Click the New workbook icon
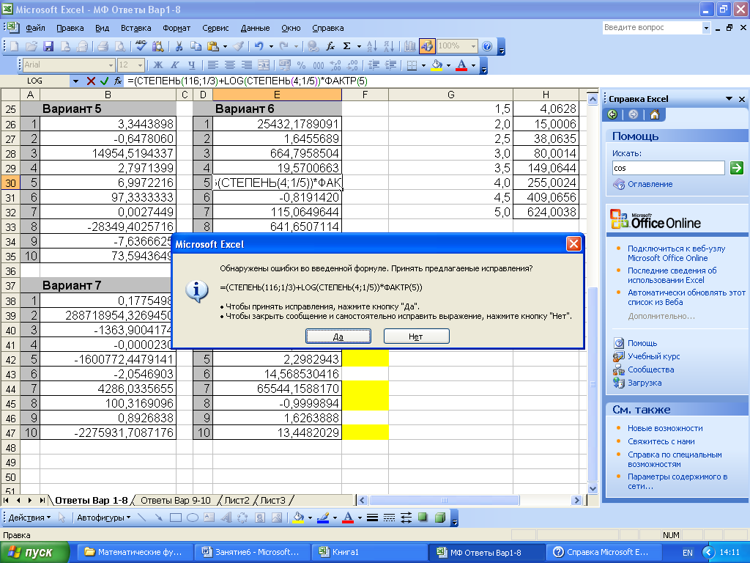This screenshot has height=563, width=750. point(15,46)
